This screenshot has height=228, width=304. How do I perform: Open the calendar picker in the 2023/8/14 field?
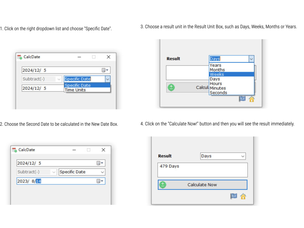[100, 181]
